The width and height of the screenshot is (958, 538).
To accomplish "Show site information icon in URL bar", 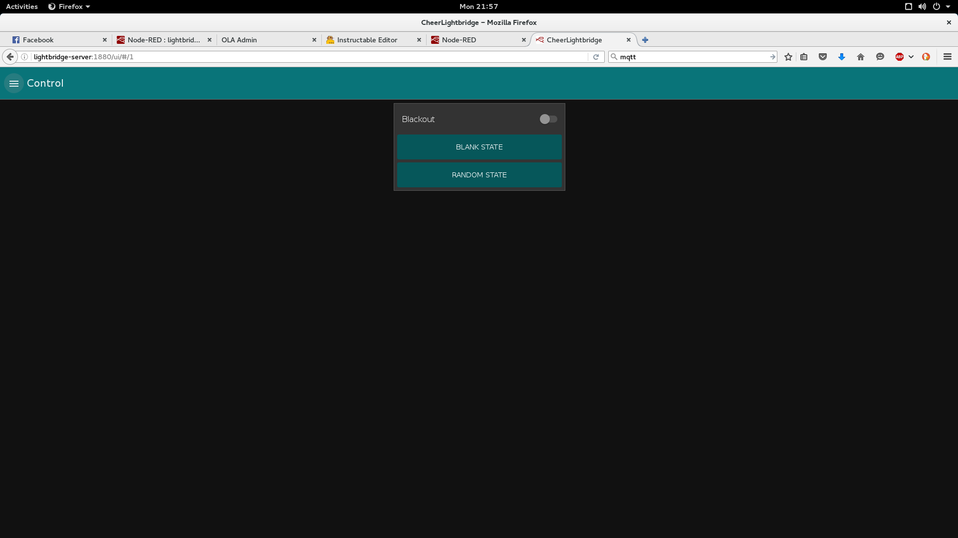I will click(24, 57).
